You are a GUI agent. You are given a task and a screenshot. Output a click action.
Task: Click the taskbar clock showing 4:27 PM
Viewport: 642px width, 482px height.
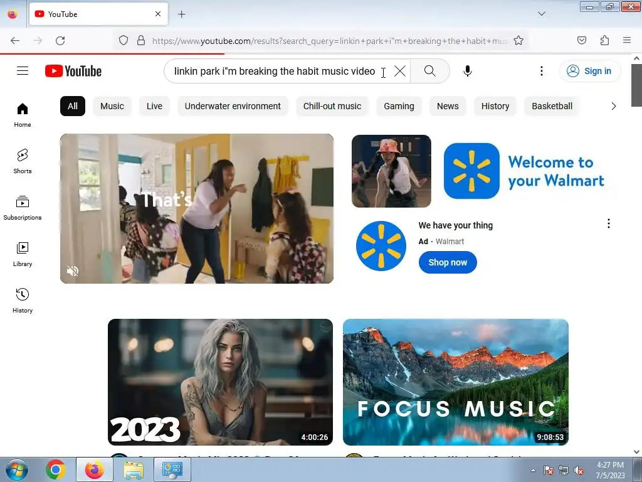pos(610,470)
